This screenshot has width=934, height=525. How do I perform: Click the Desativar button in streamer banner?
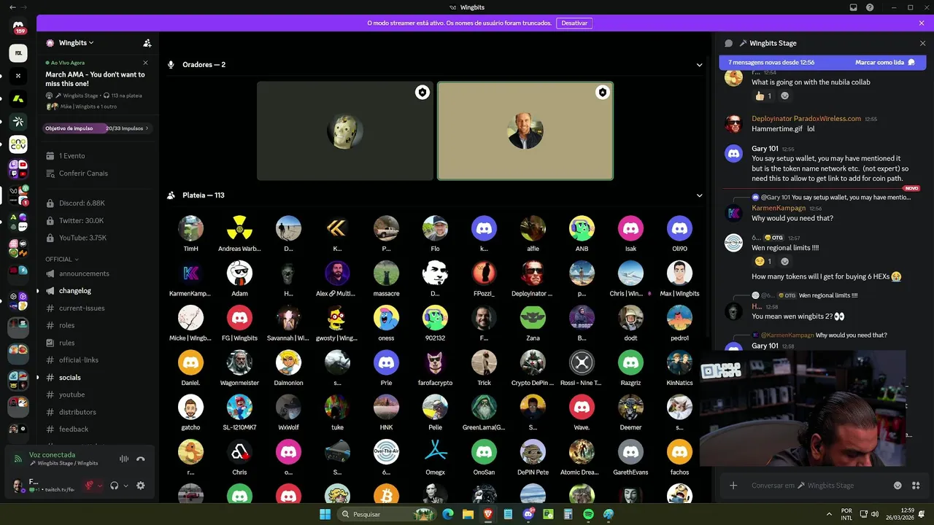[574, 23]
